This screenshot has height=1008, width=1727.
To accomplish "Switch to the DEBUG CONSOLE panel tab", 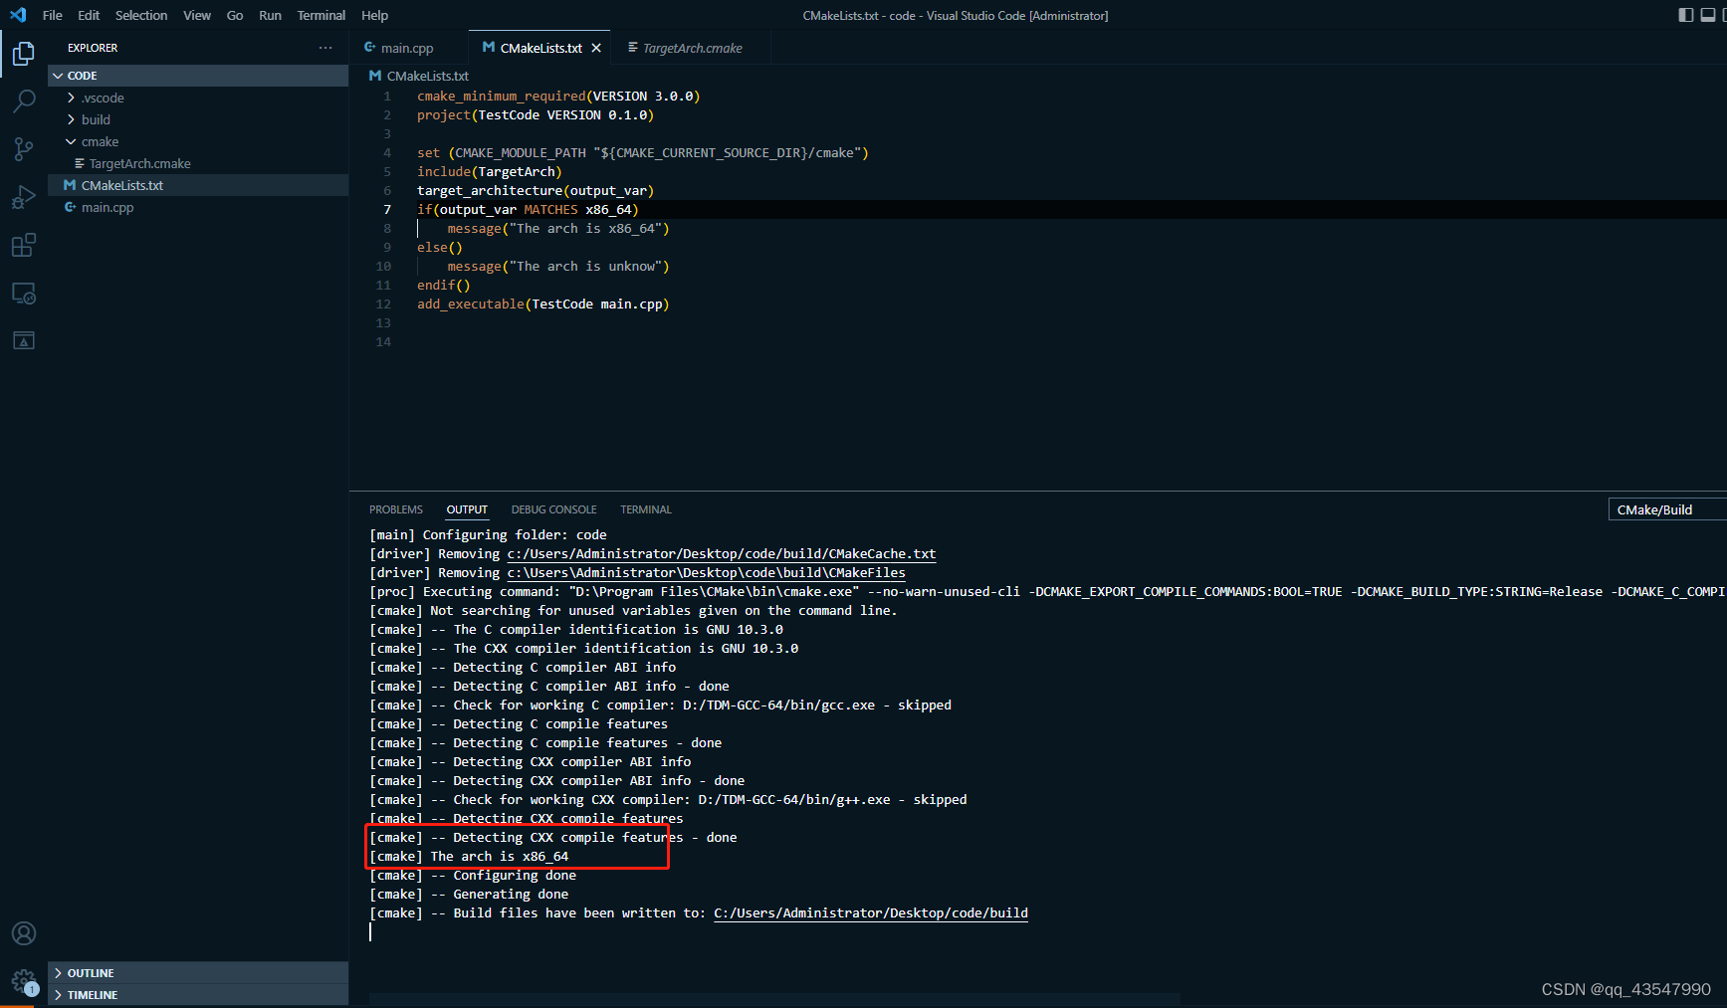I will tap(553, 508).
